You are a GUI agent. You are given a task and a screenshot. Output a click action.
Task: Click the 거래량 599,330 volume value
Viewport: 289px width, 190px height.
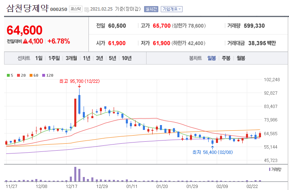[x=254, y=26]
